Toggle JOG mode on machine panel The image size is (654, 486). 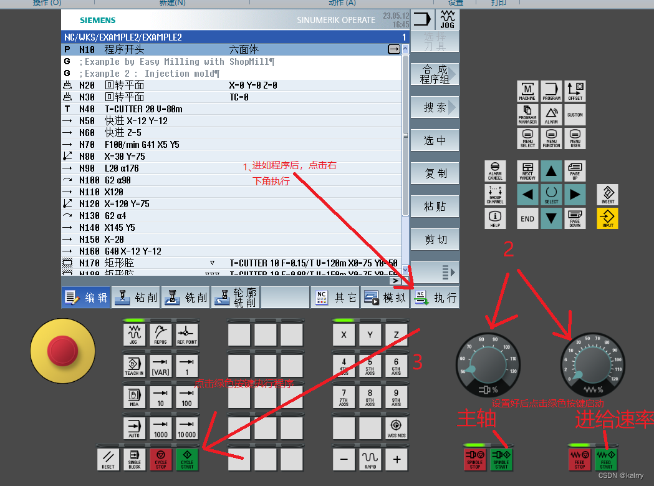tap(134, 334)
